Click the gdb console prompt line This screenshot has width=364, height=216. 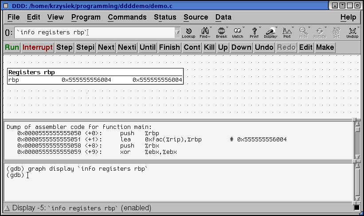click(x=16, y=175)
